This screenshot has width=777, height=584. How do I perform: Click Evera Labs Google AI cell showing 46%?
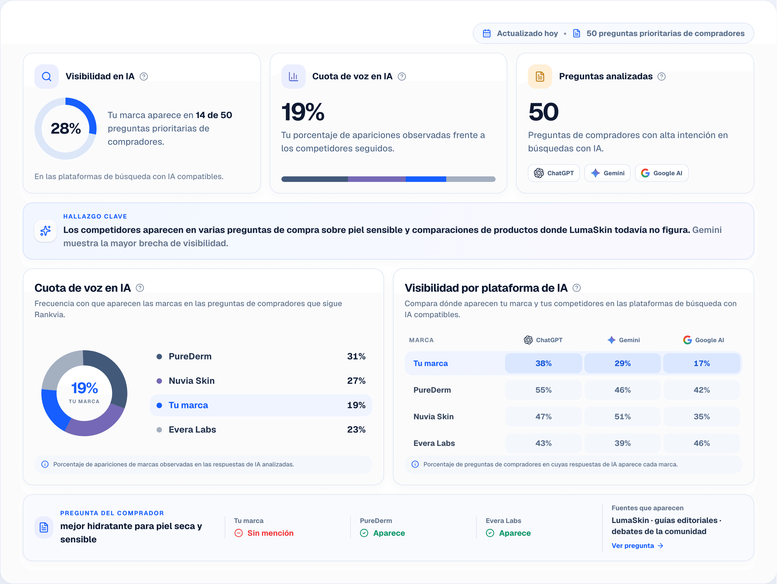[702, 443]
